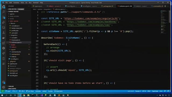Image resolution: width=172 pixels, height=97 pixels.
Task: Open Chrome from the taskbar
Action: pos(24,95)
